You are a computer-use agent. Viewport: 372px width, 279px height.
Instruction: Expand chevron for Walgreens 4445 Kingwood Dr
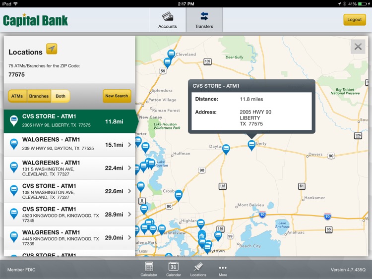click(129, 237)
